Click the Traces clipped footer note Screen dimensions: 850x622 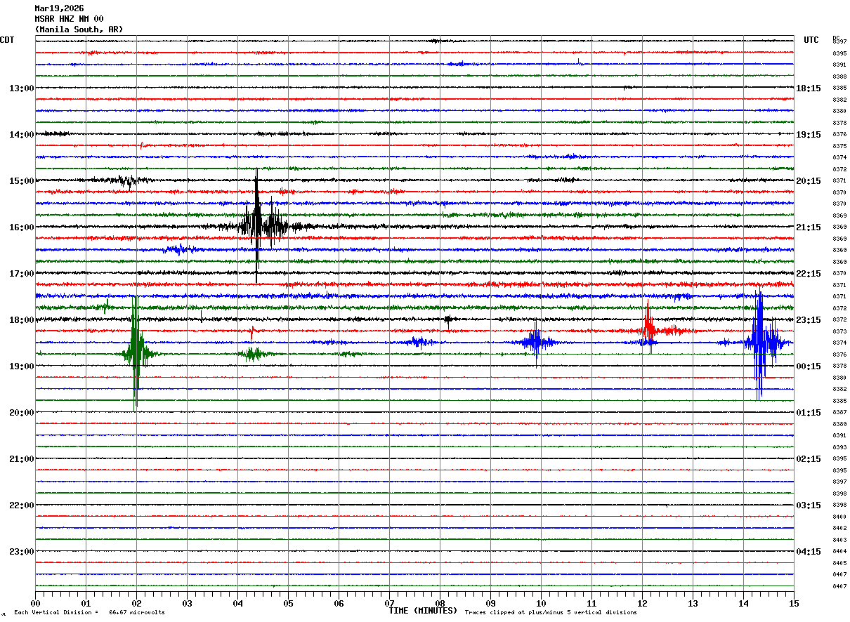(551, 612)
